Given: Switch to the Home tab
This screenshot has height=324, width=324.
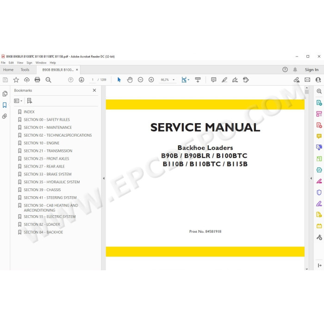Looking at the screenshot, I should pyautogui.click(x=8, y=70).
